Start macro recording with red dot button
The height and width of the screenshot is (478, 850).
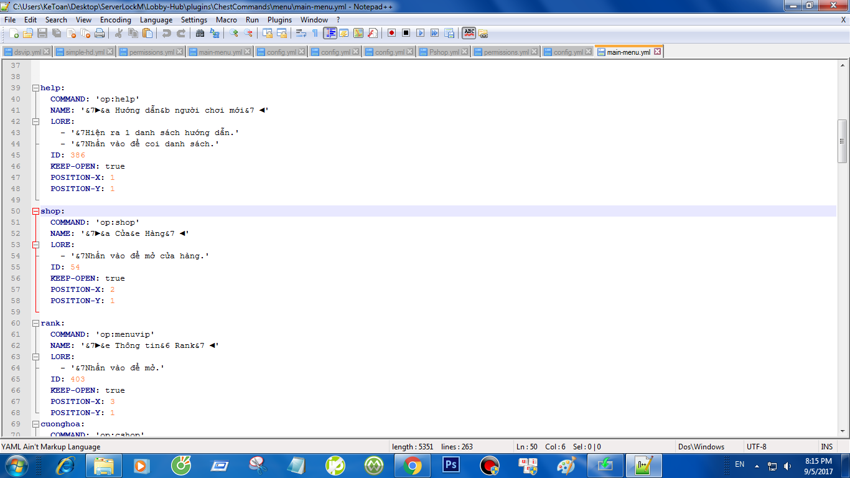(391, 33)
